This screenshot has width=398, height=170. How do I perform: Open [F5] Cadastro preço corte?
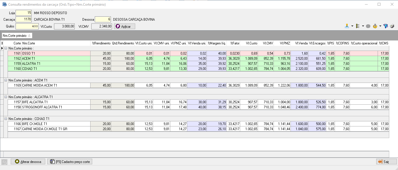click(70, 162)
